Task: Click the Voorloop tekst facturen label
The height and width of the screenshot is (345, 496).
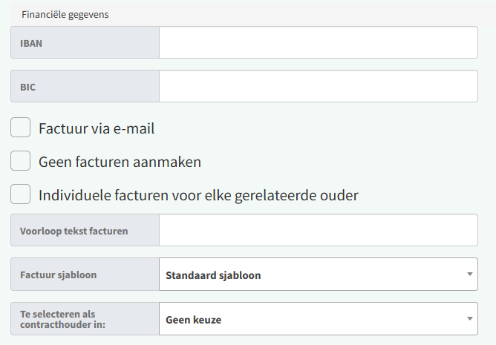Action: click(x=74, y=231)
